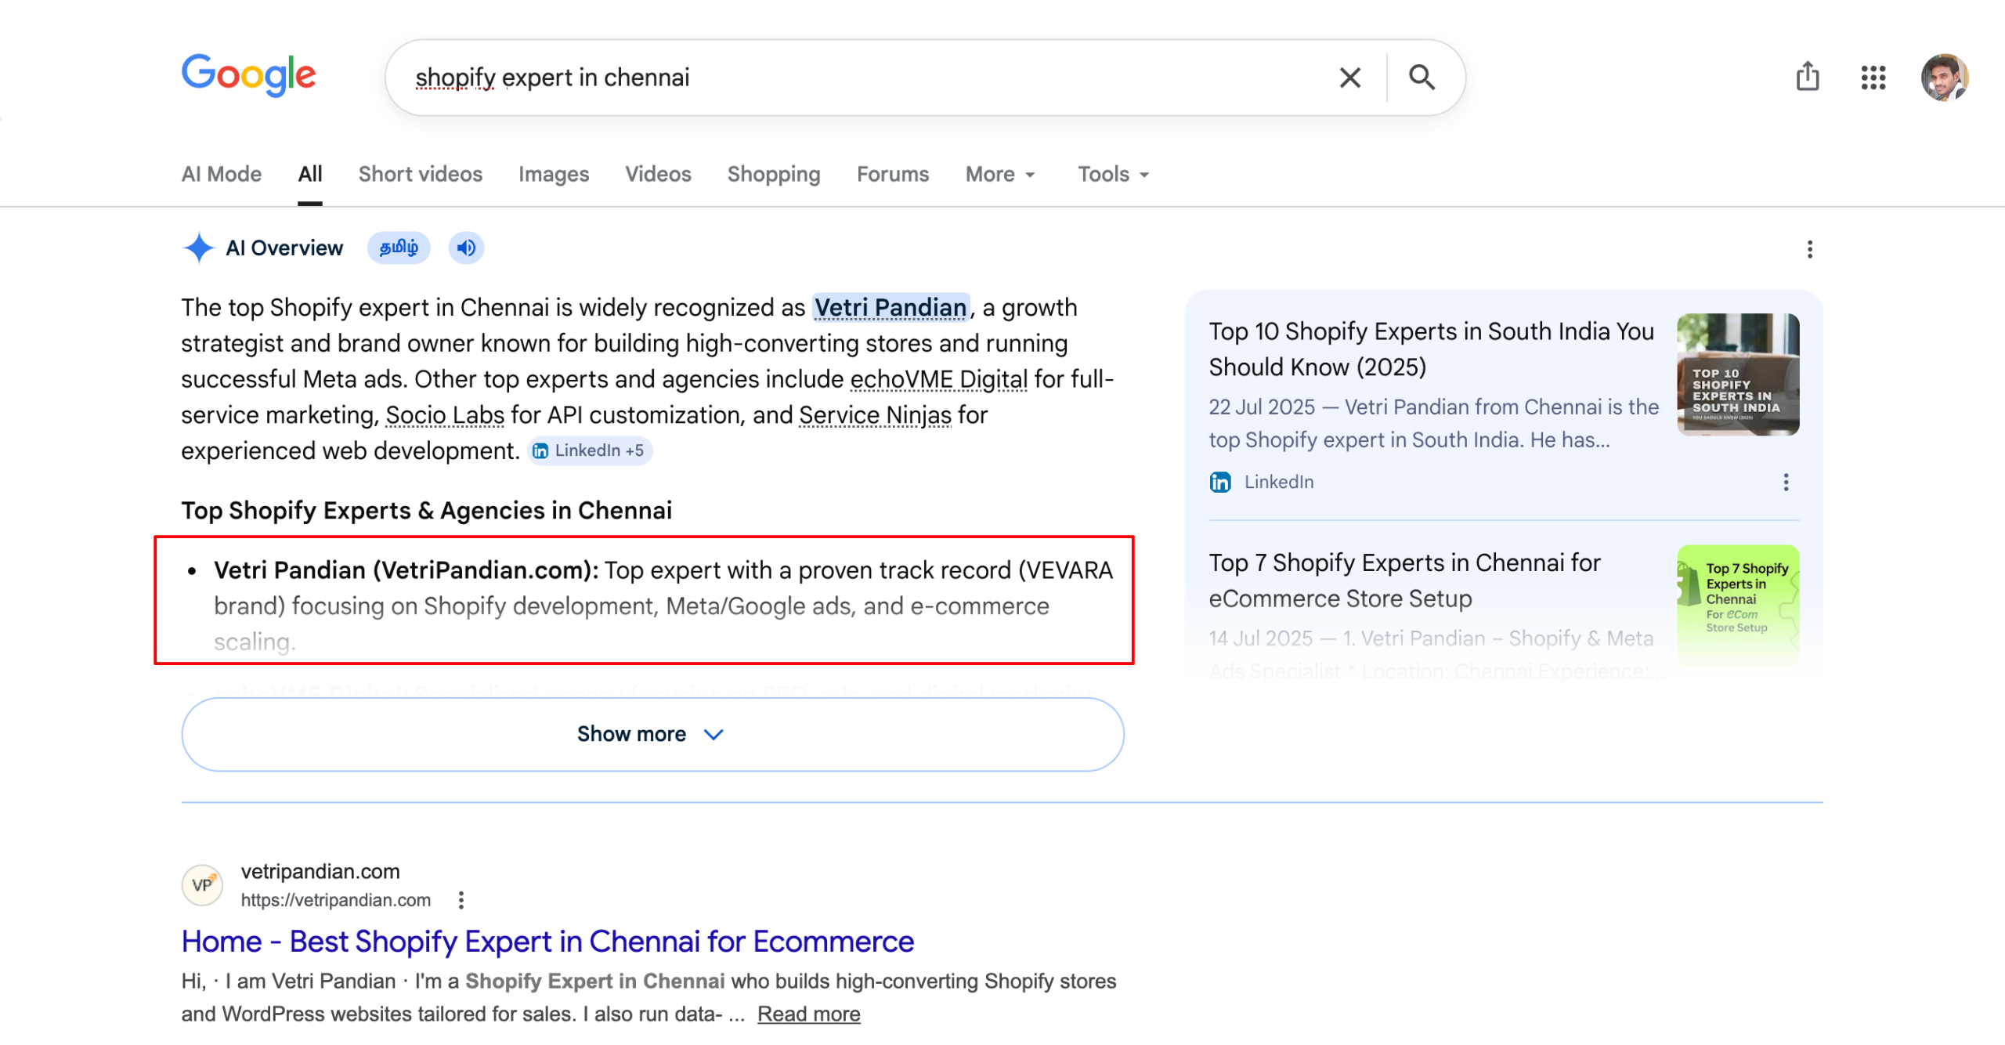Click the VP favicon of vetripandian.com
The width and height of the screenshot is (2005, 1045).
click(x=202, y=886)
